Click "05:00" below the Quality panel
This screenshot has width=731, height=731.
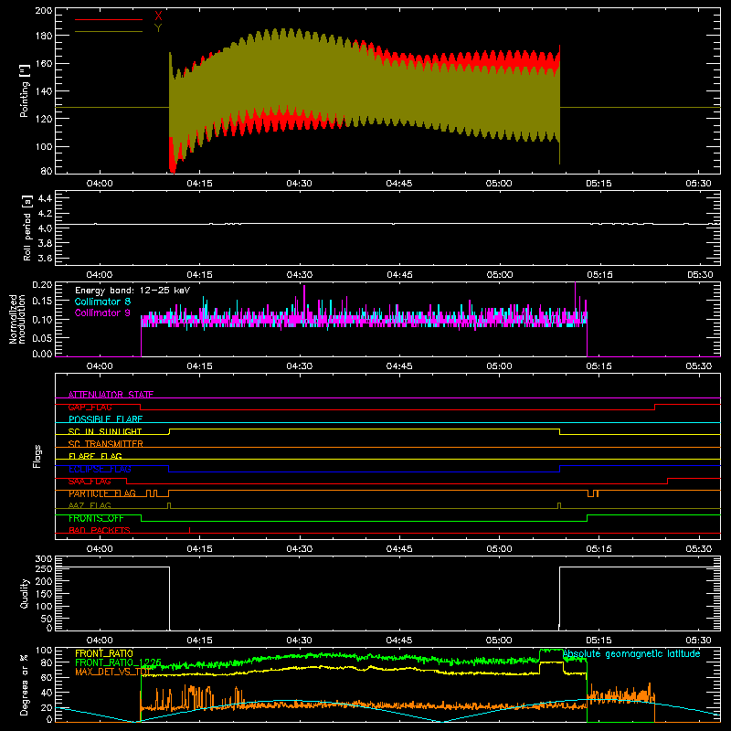click(x=499, y=641)
